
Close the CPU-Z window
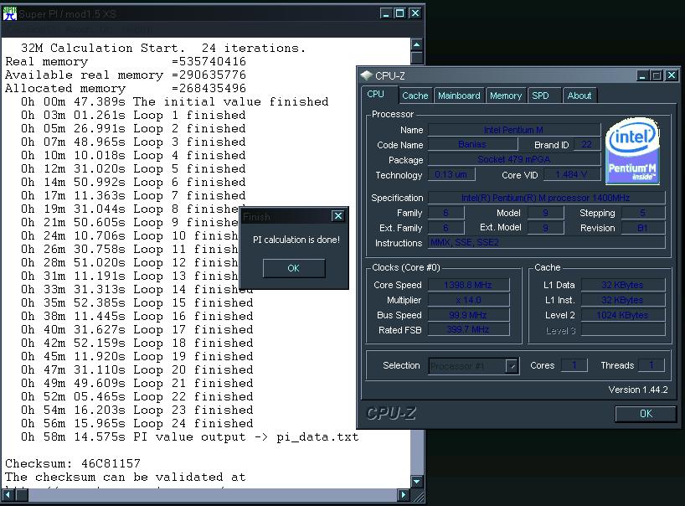(672, 75)
